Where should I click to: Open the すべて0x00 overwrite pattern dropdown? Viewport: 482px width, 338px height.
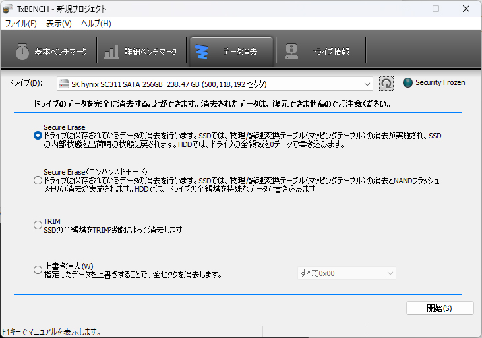click(346, 273)
